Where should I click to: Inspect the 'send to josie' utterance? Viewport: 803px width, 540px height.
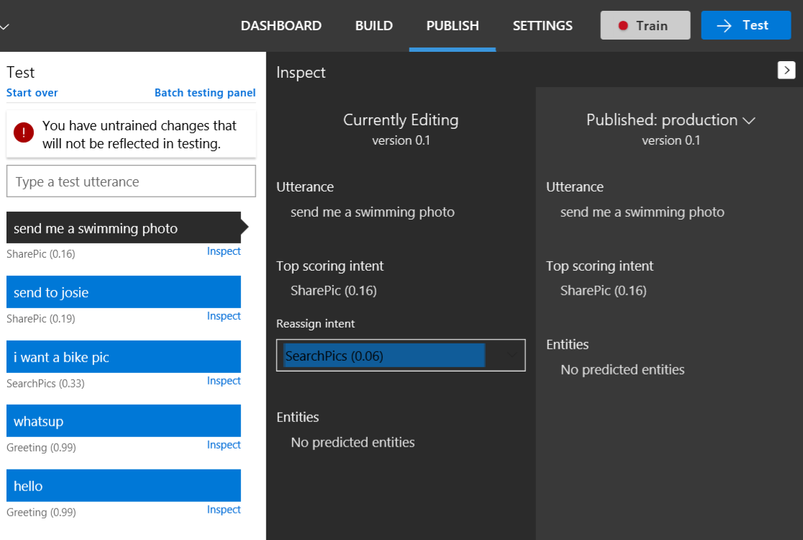224,316
